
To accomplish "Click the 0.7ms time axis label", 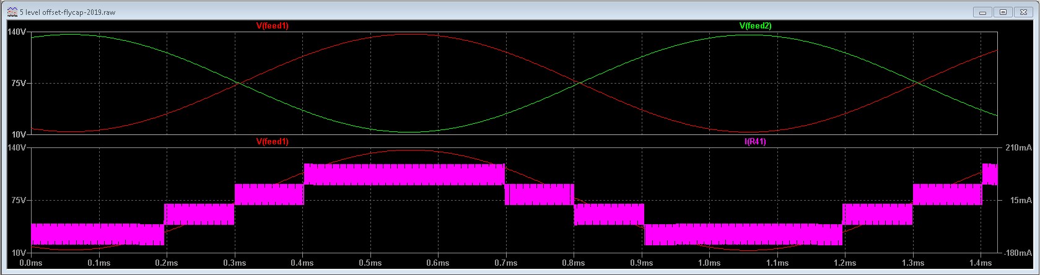I will (x=506, y=263).
